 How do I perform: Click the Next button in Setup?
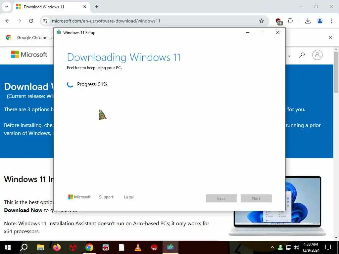(x=256, y=198)
